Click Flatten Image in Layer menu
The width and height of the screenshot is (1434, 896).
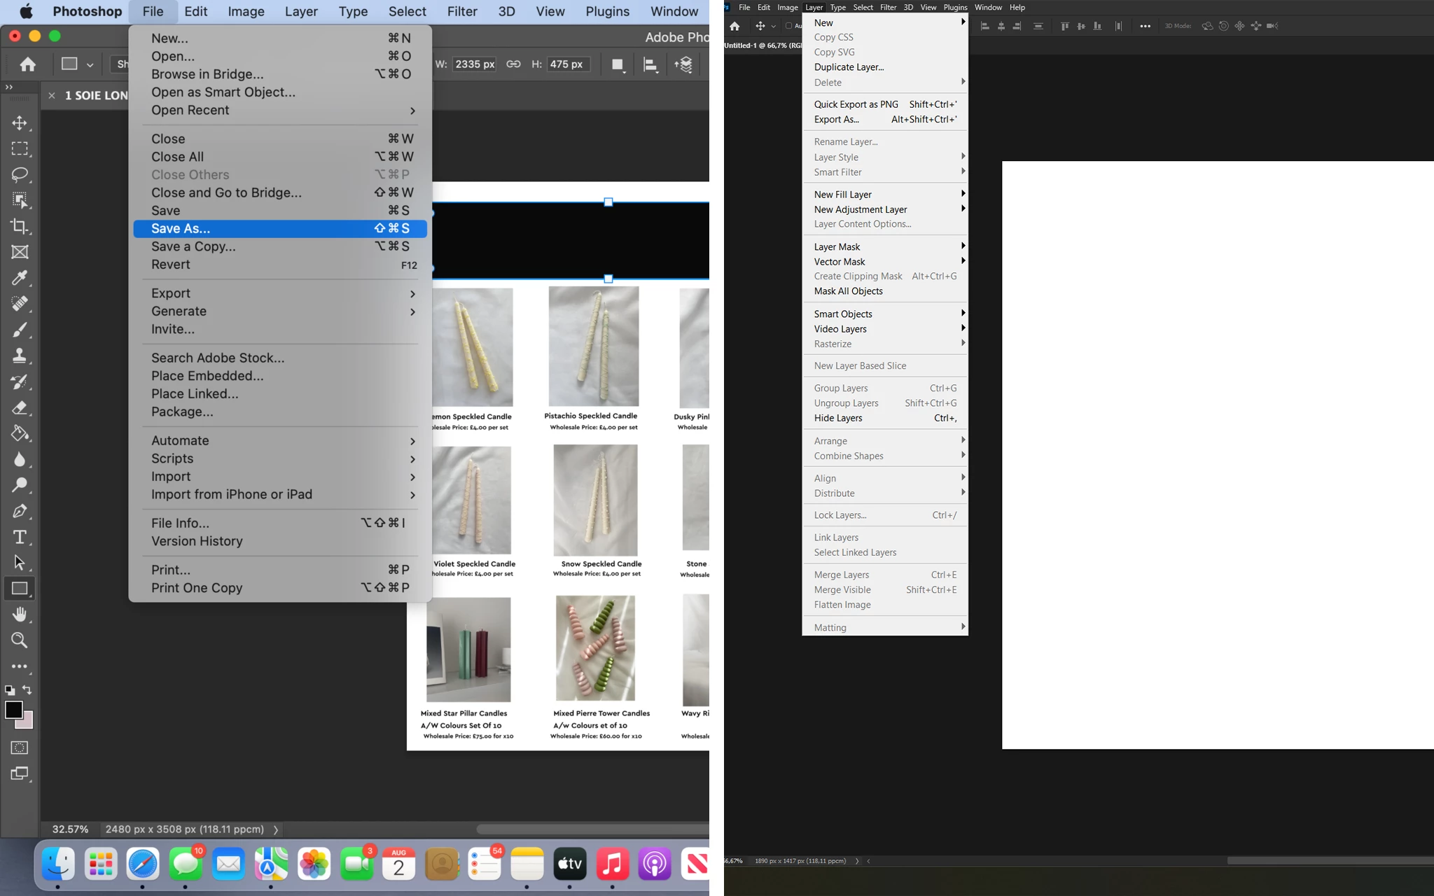[842, 605]
